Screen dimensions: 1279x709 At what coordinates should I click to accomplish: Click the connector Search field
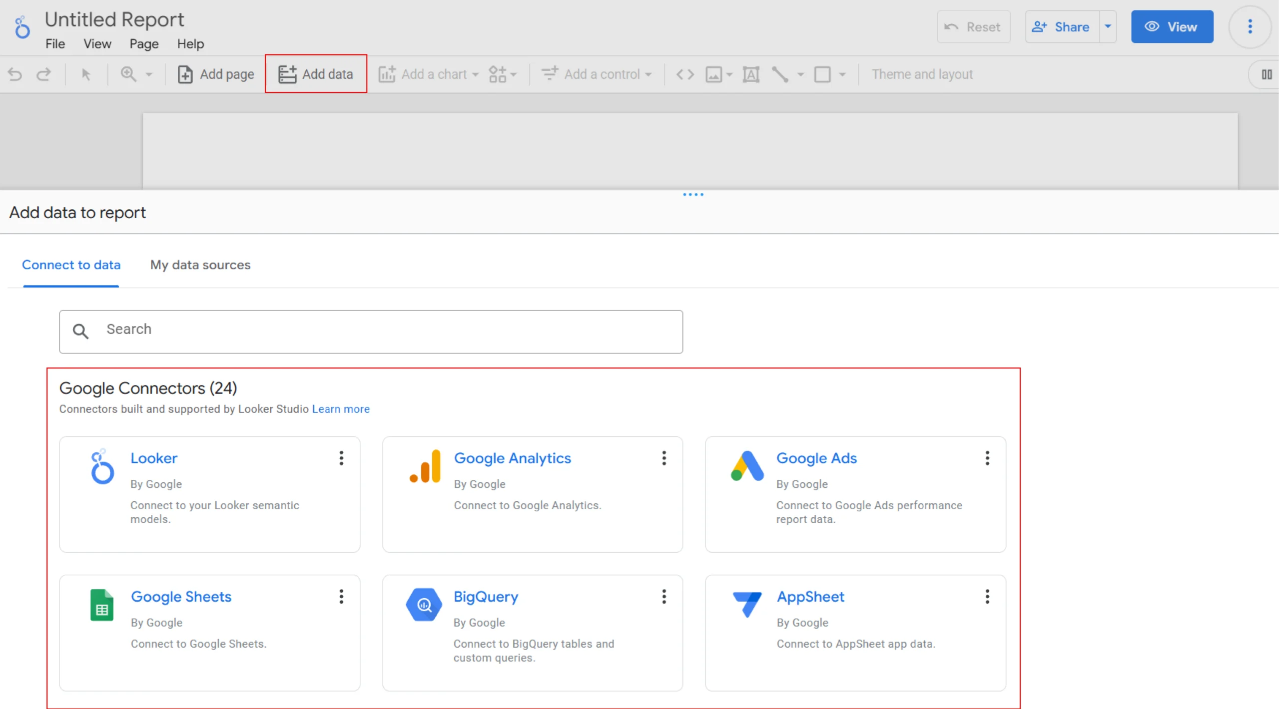point(371,332)
